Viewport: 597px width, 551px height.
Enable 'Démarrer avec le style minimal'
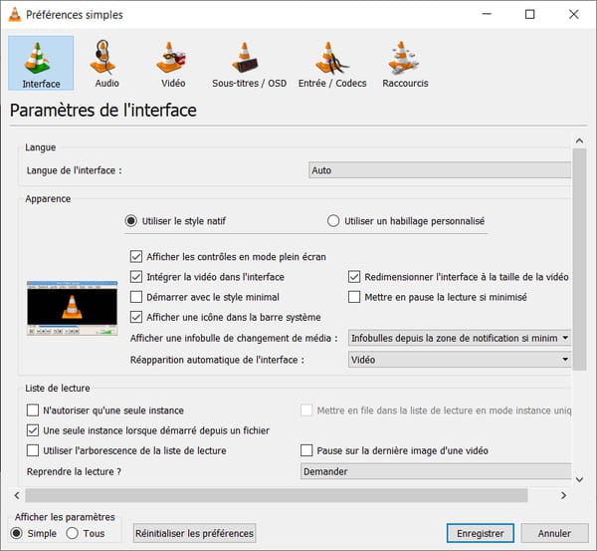[x=136, y=297]
